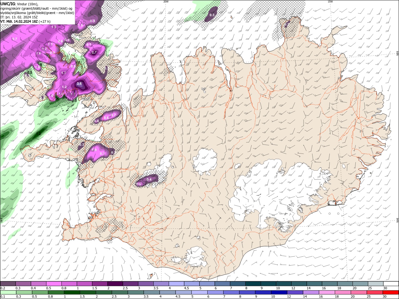Click the '15W' longitude label at top
399x299 pixels.
[x=330, y=2]
